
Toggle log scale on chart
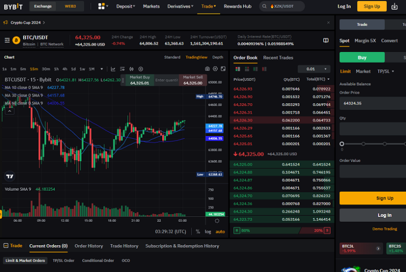tap(208, 232)
